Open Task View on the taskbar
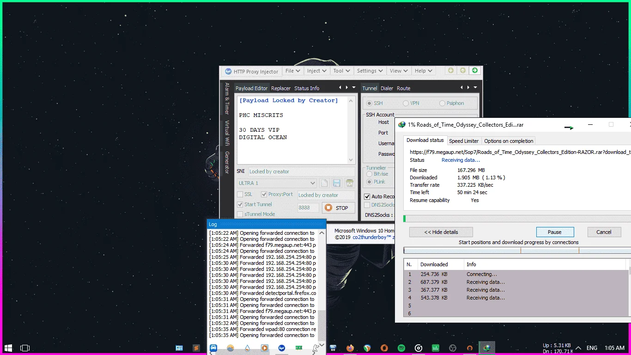The image size is (631, 355). pos(25,348)
